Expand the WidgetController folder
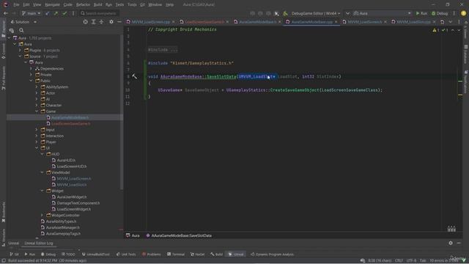The height and width of the screenshot is (264, 469). [x=43, y=215]
